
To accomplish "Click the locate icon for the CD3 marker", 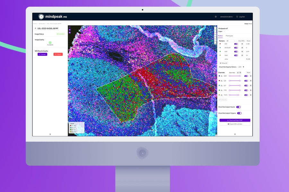I will [242, 44].
